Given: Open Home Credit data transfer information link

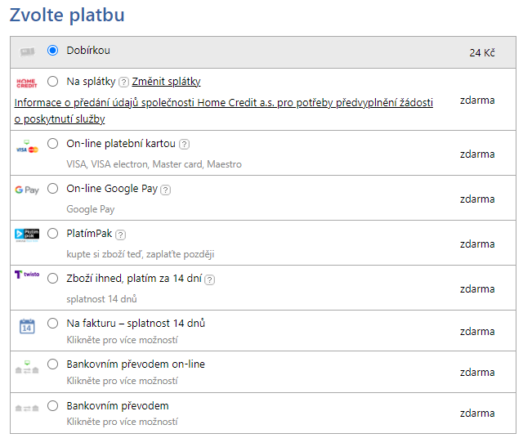Looking at the screenshot, I should click(223, 103).
